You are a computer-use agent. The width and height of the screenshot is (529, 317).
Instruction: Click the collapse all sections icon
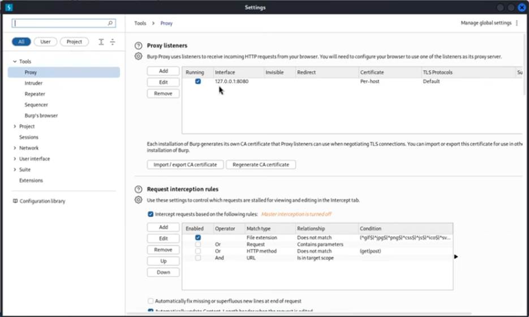[x=113, y=42]
